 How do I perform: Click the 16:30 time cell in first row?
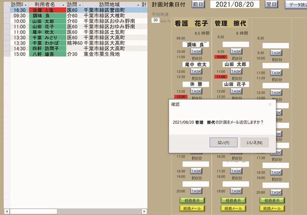[x=20, y=10]
